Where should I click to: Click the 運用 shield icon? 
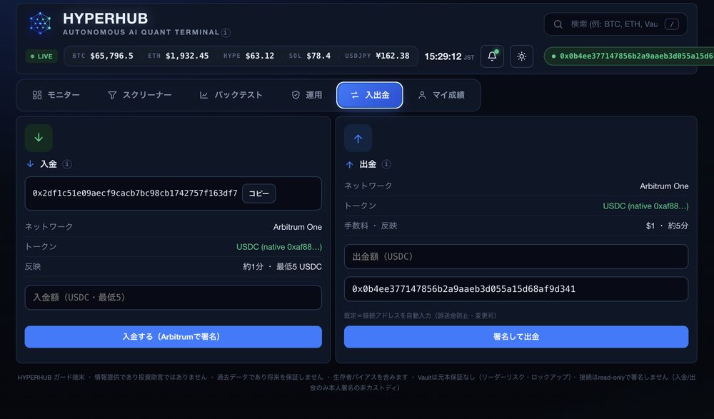click(296, 95)
